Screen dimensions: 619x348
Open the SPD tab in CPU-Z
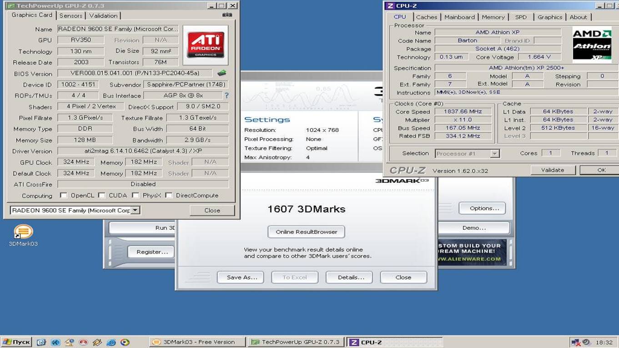pos(521,17)
